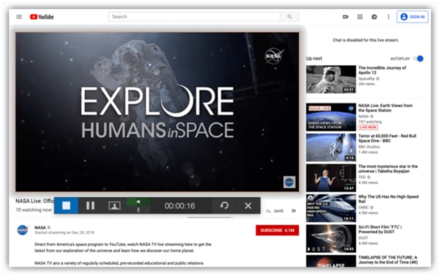Open the Timelapse of the Future thumbnail
The image size is (440, 276).
331,261
